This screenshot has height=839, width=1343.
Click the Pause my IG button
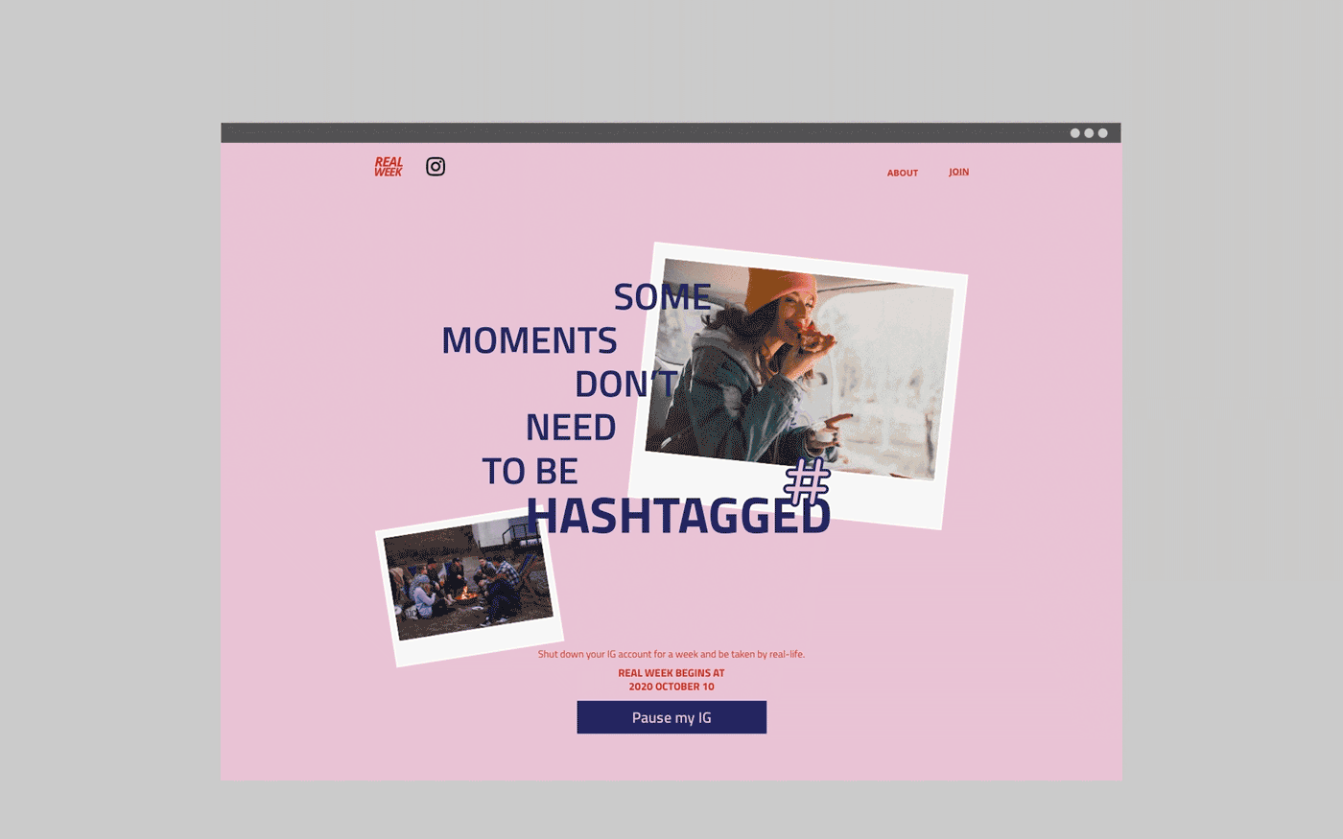671,717
